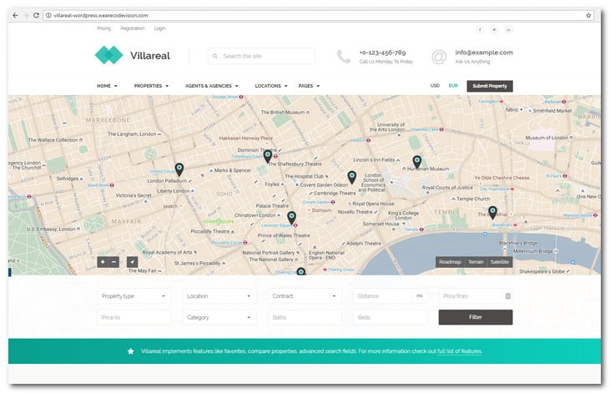Open the Facebook social icon
Screen dimensions: 610x393
click(x=479, y=29)
